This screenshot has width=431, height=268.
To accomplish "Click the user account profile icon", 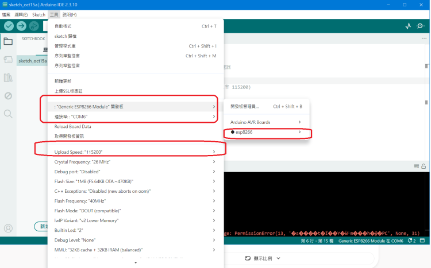I will tap(8, 228).
